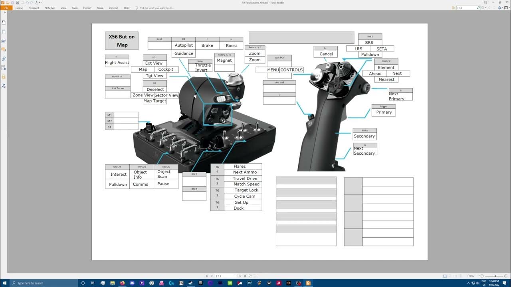Click the zoom out minus button
This screenshot has width=511, height=287.
pyautogui.click(x=482, y=276)
